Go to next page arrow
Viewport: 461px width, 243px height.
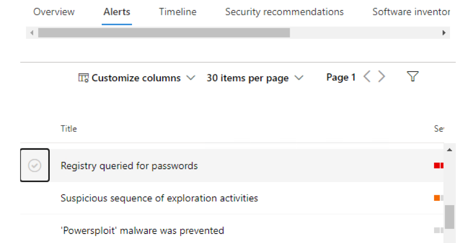coord(381,77)
